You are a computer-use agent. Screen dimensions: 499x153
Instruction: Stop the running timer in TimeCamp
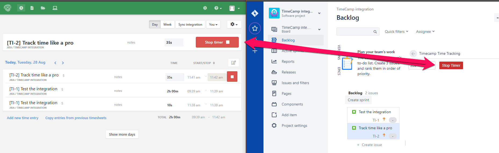[x=217, y=42]
